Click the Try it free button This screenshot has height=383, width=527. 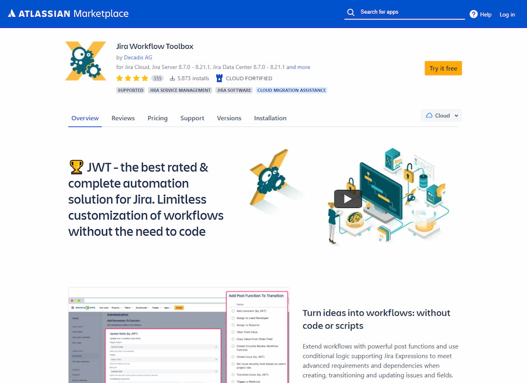click(x=443, y=68)
